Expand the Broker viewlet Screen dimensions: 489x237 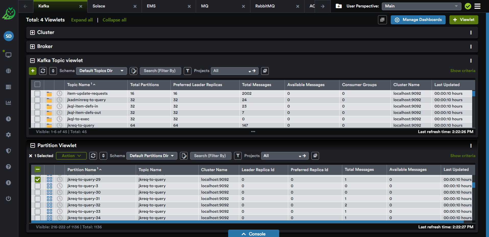(x=32, y=46)
